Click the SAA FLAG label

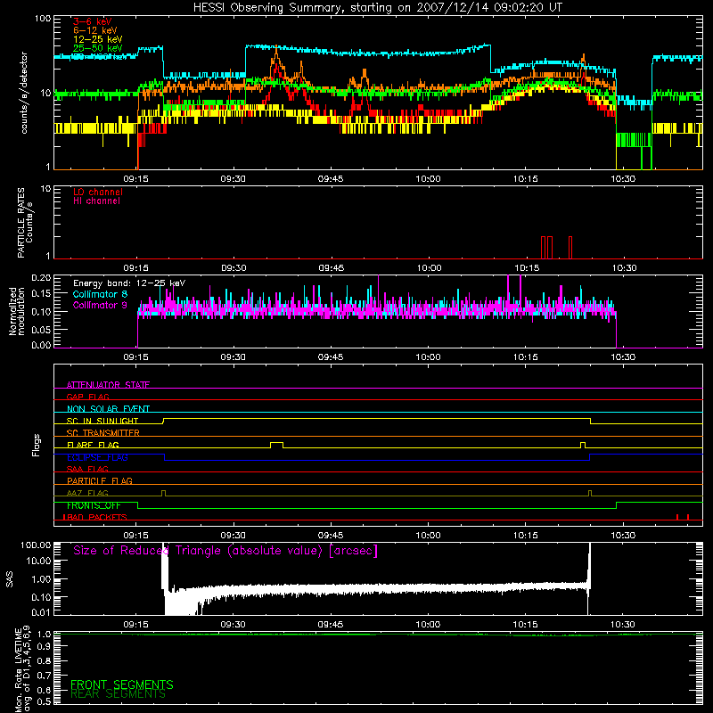87,469
